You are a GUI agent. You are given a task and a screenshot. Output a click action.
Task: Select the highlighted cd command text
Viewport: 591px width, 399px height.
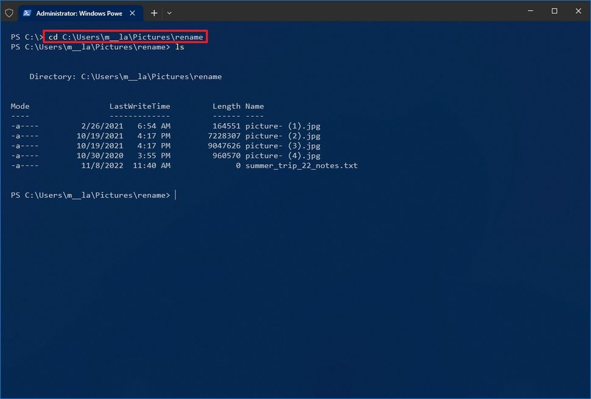point(124,36)
